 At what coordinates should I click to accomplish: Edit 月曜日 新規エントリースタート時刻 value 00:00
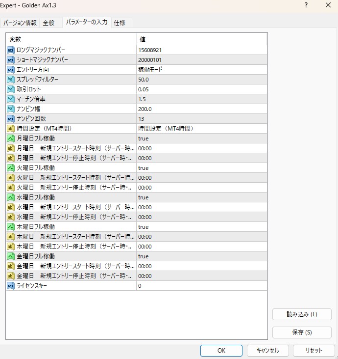202,148
